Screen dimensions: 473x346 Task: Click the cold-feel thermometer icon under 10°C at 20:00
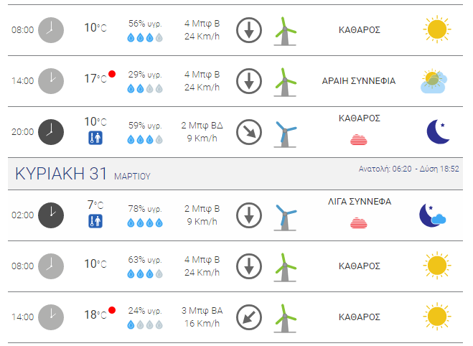point(95,138)
